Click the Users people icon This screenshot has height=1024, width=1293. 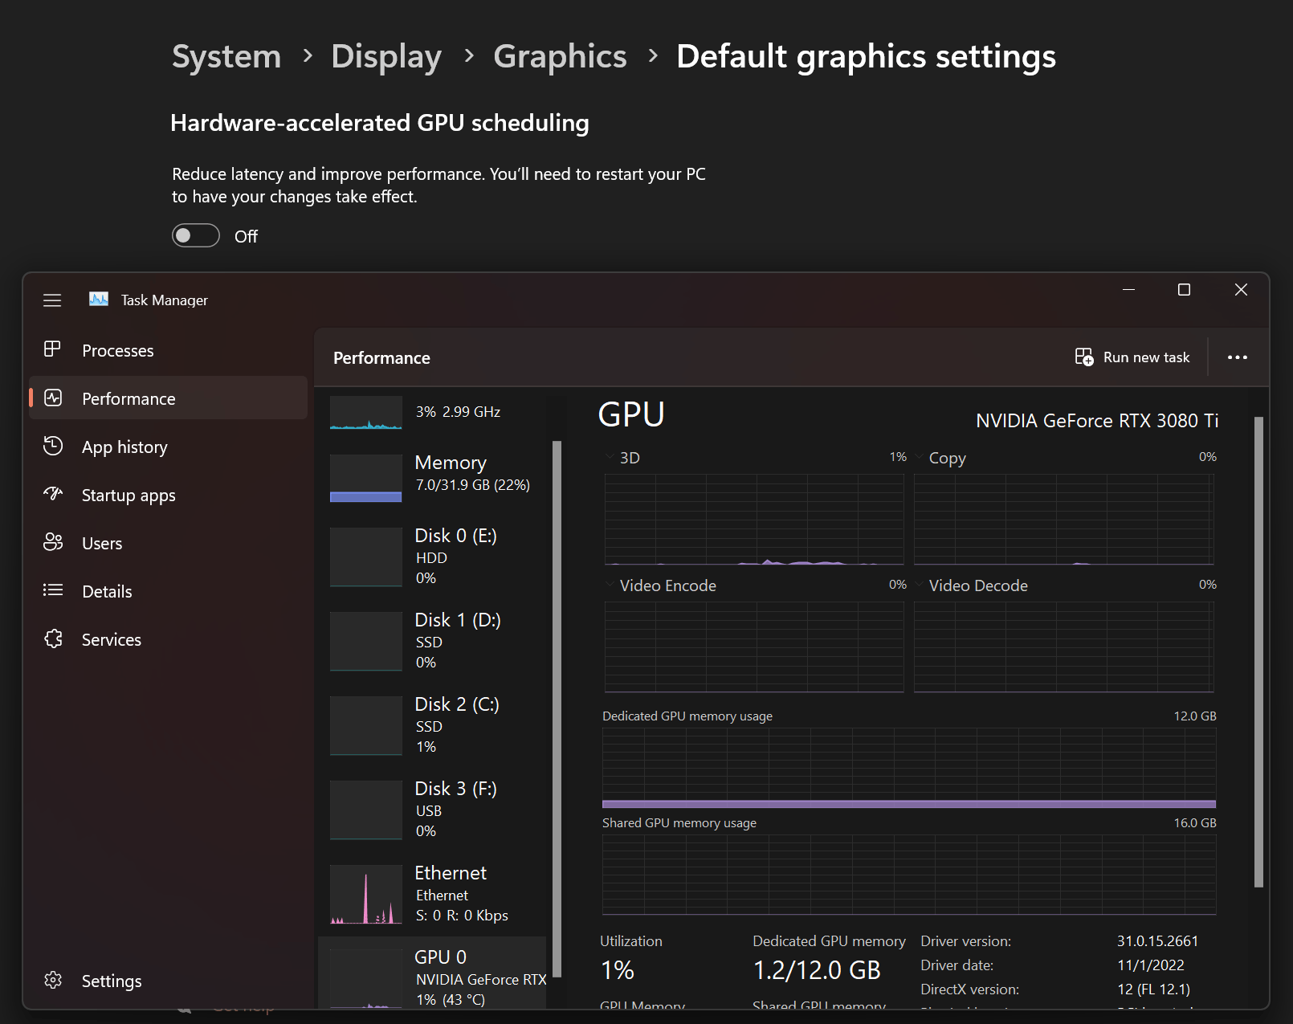pos(53,542)
